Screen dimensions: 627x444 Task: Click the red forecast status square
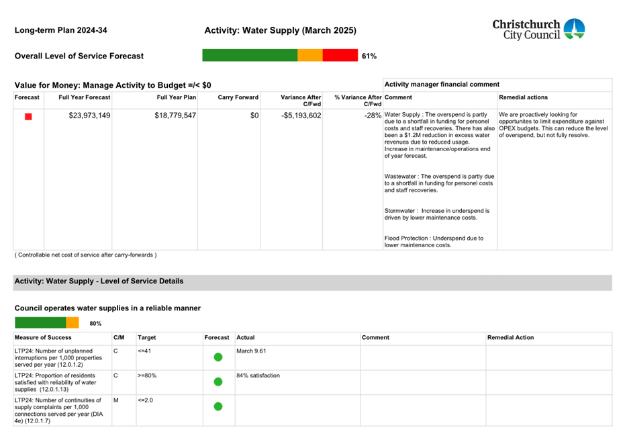[x=28, y=116]
